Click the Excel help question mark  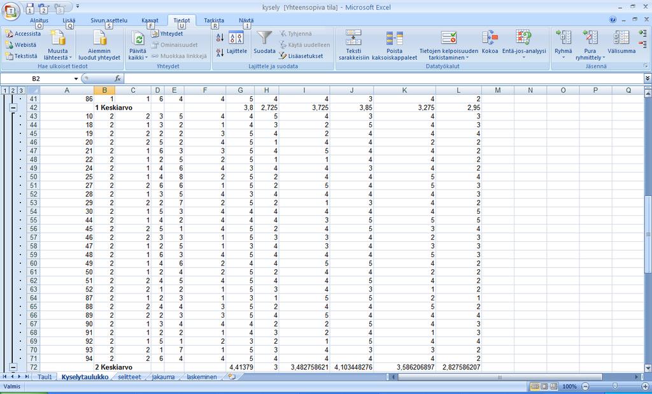coord(613,20)
